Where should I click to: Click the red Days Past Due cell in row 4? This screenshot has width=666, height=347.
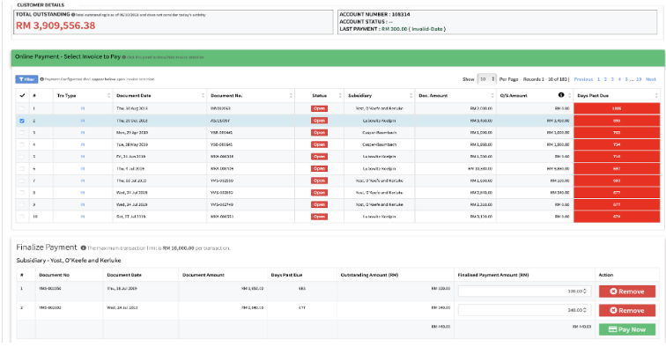point(617,144)
